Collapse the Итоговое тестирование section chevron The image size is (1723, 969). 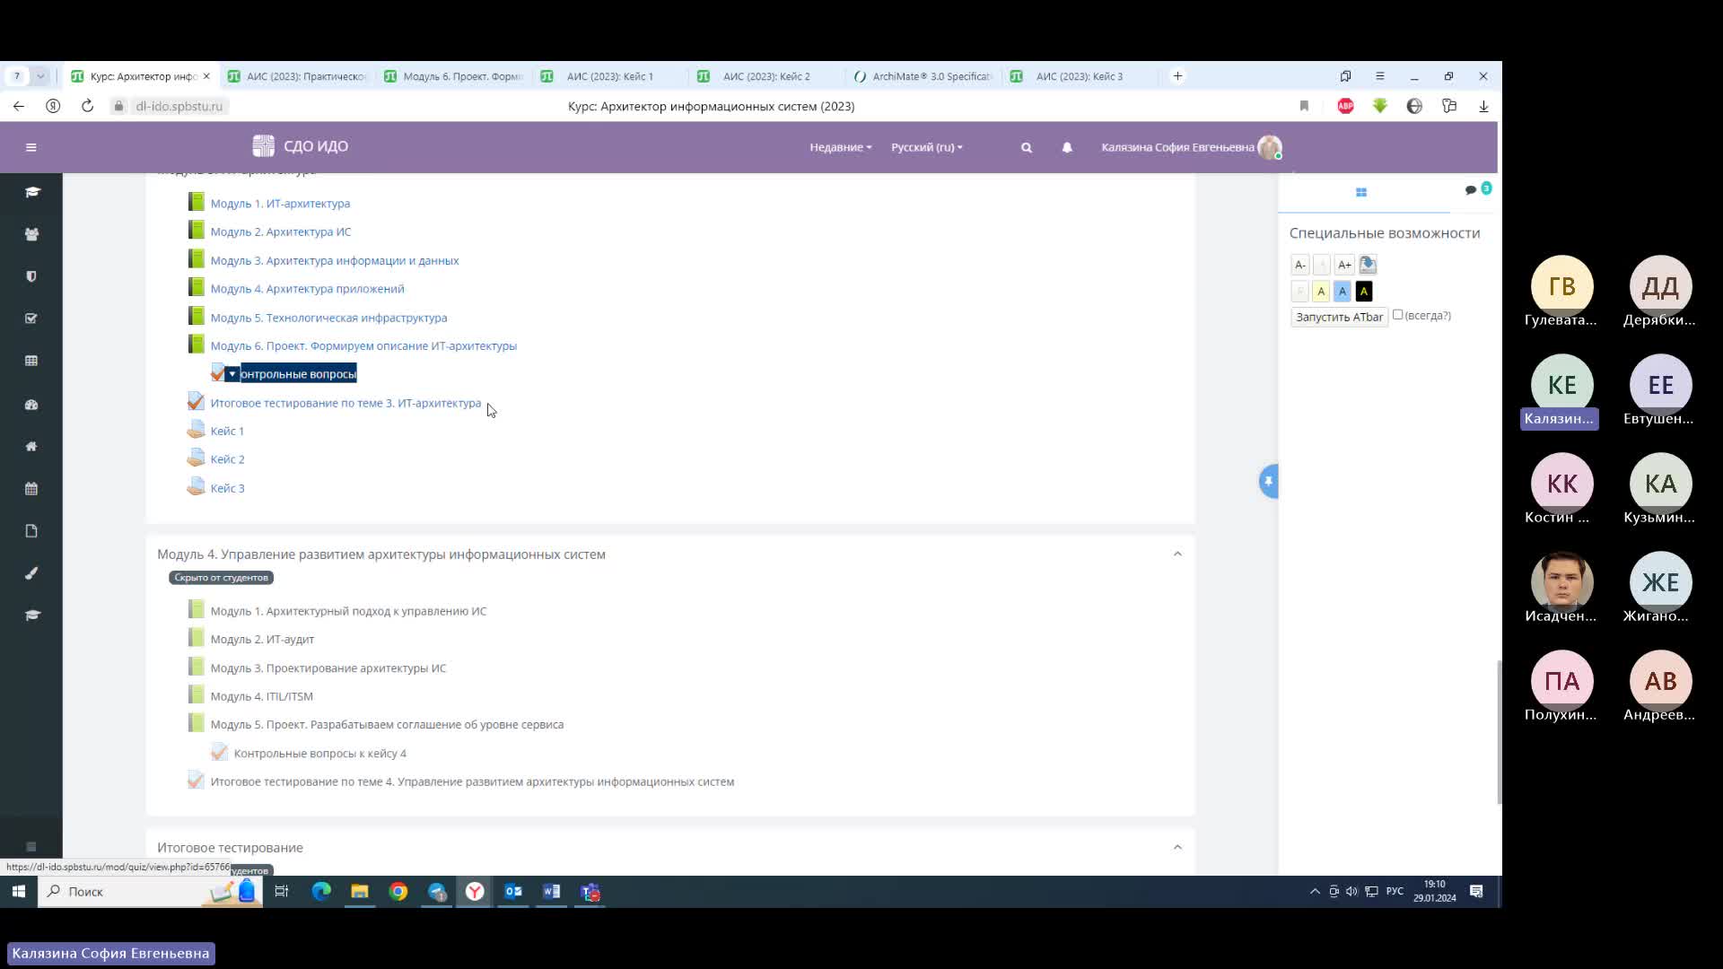tap(1177, 848)
